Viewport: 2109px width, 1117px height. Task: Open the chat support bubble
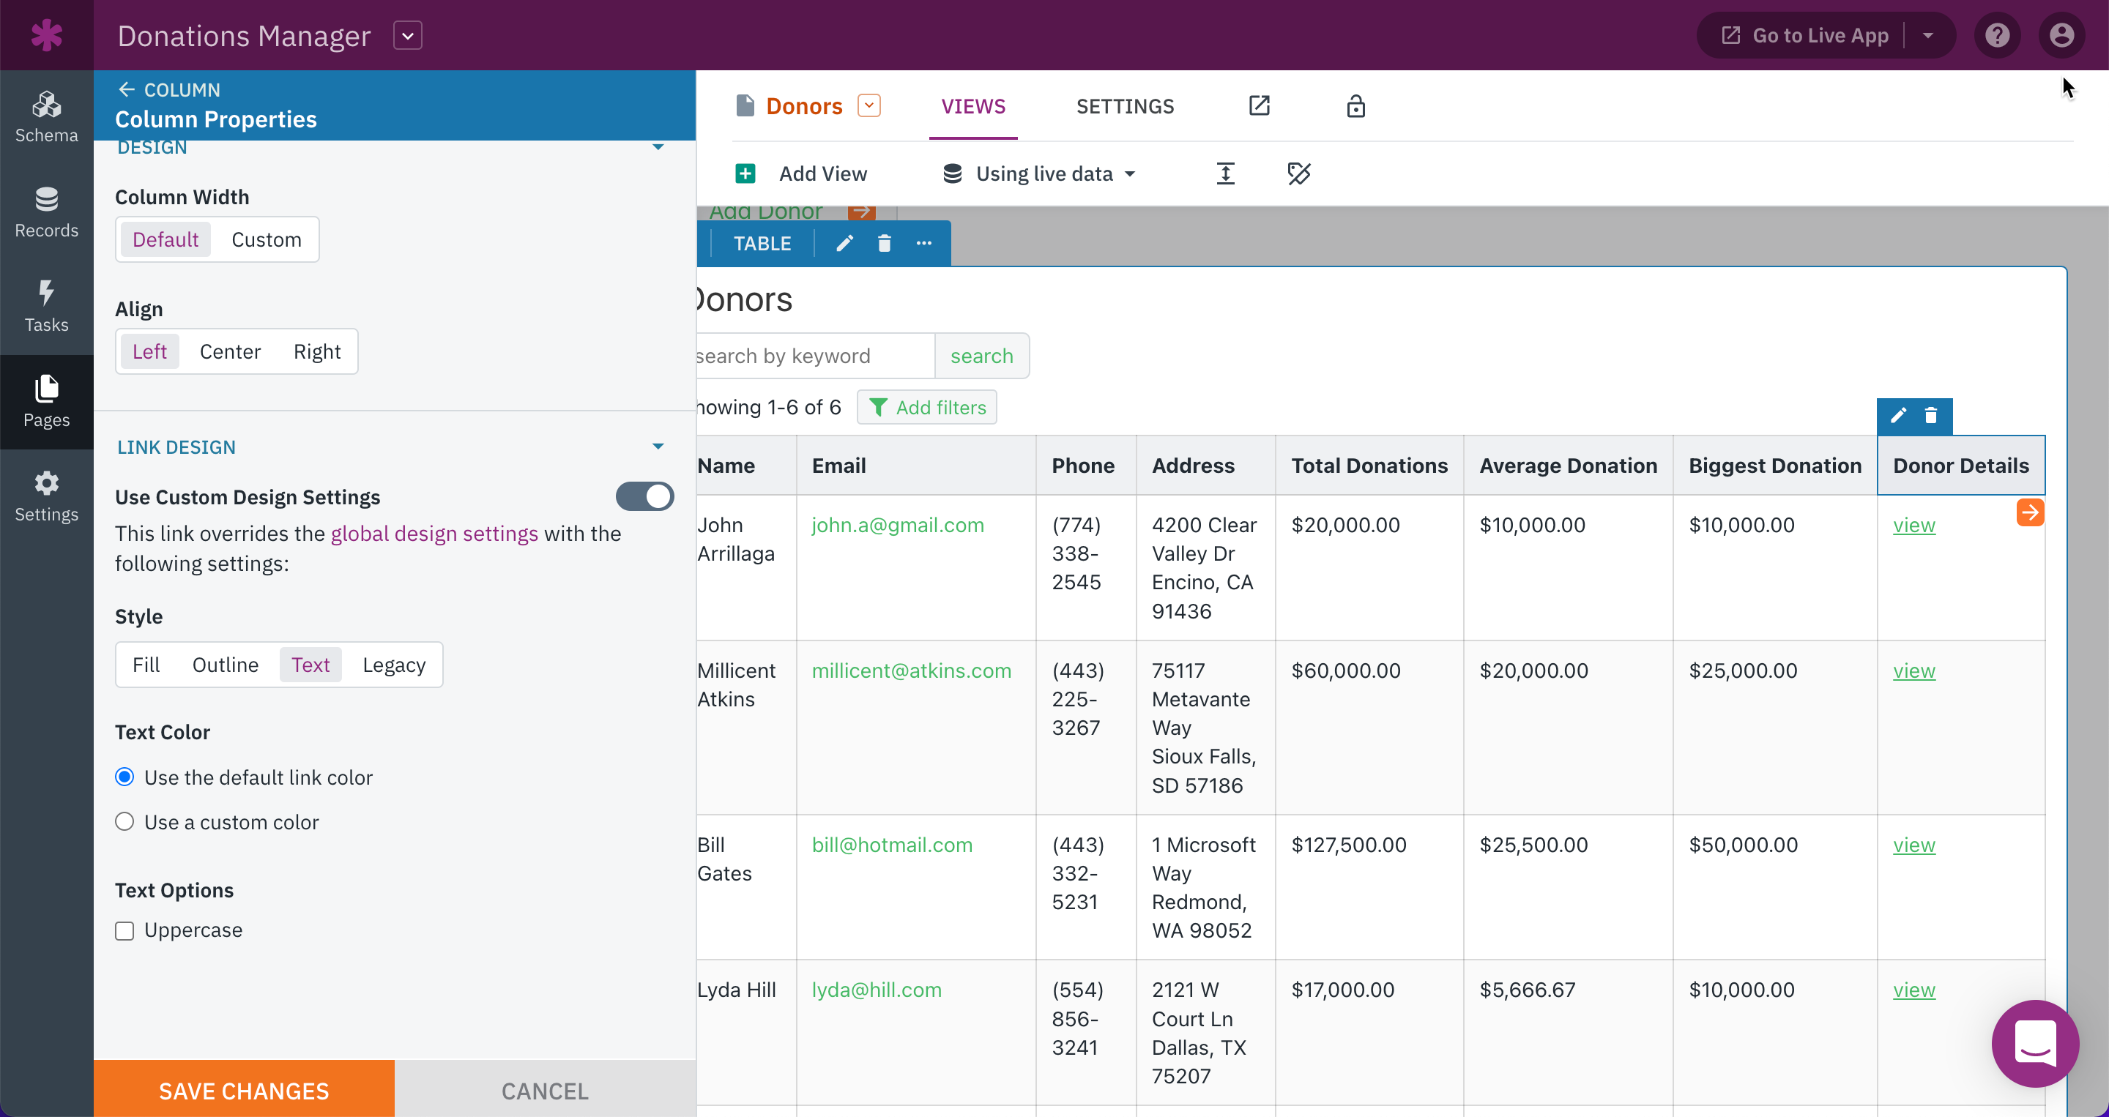click(2035, 1043)
